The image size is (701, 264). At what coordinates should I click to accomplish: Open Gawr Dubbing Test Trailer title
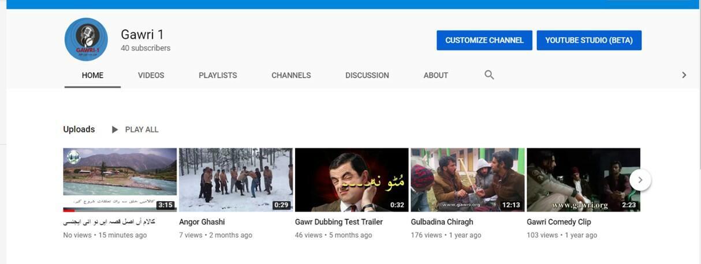tap(339, 222)
